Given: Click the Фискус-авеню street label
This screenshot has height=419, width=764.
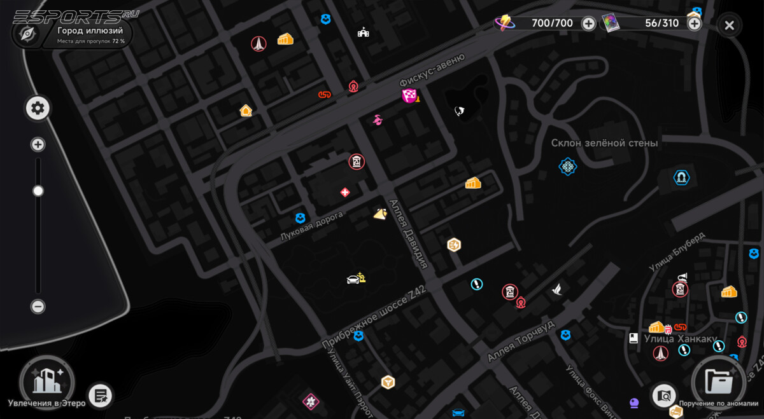Looking at the screenshot, I should 432,70.
